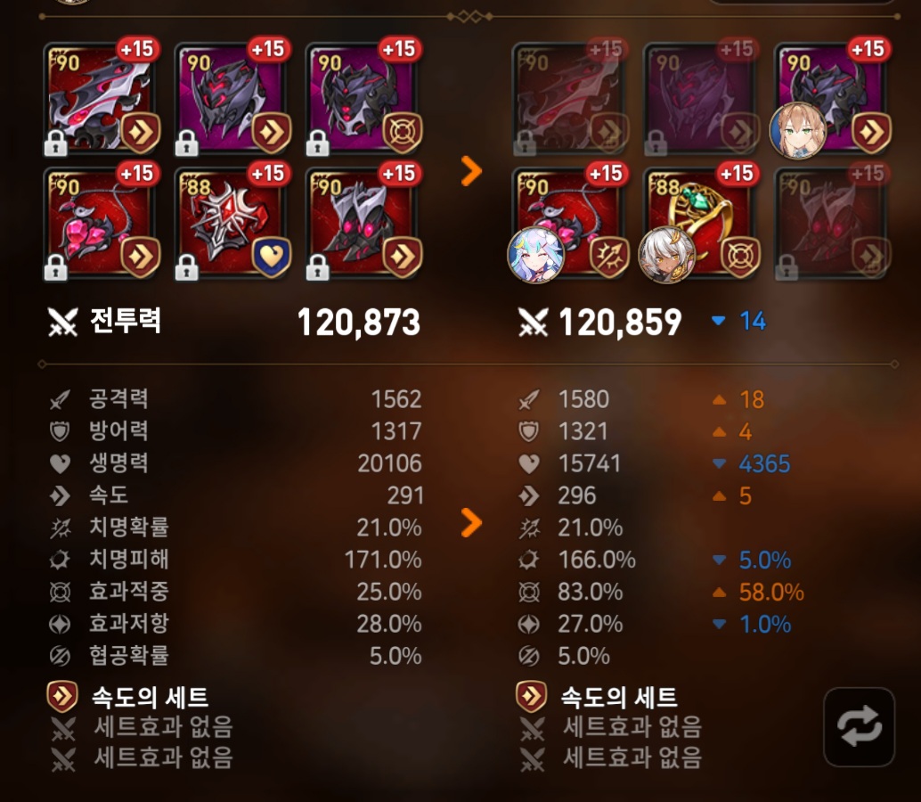
Task: Toggle lock on left level 88 ring
Action: (187, 267)
